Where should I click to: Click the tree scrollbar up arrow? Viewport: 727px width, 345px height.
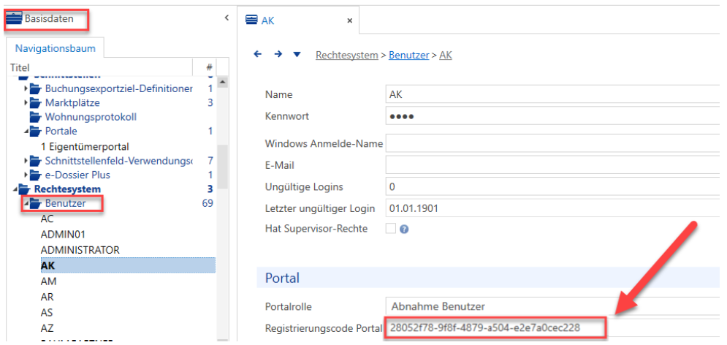222,83
